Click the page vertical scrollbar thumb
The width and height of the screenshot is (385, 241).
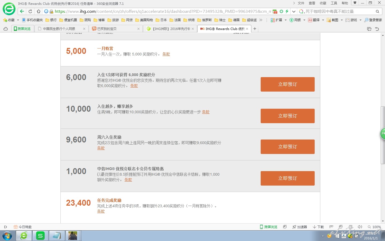383,135
